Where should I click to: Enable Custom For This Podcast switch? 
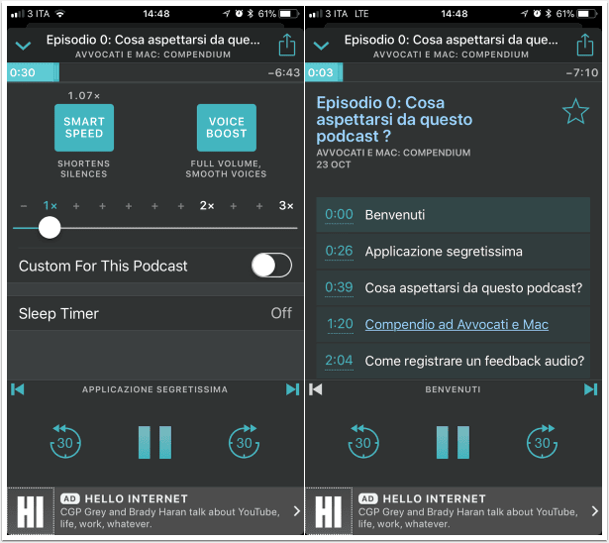pyautogui.click(x=271, y=266)
